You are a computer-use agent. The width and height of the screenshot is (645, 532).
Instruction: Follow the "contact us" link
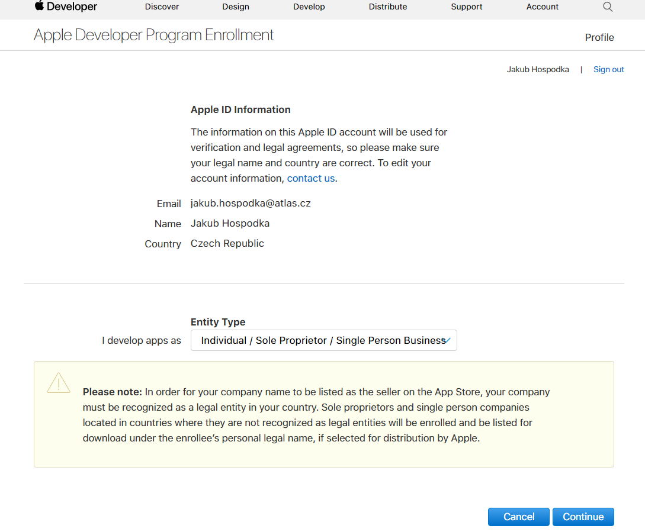coord(311,178)
